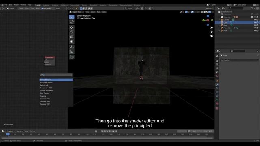Open the Texture properties checker tab

(217, 108)
